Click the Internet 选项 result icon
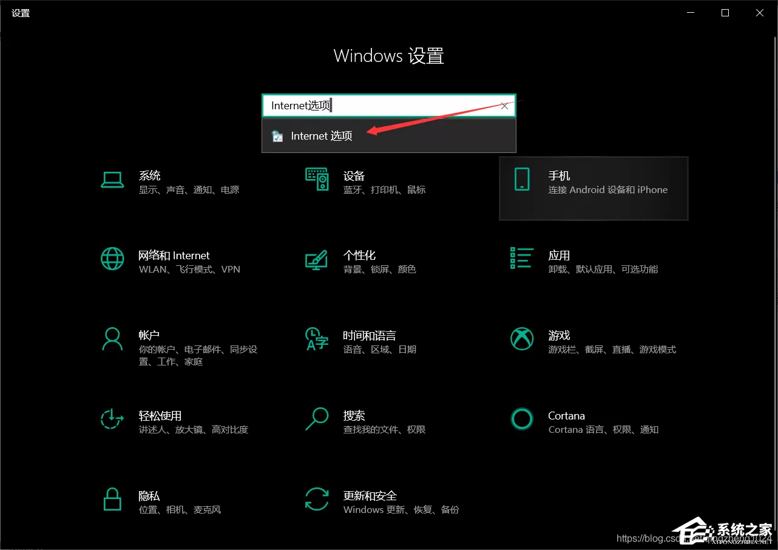Screen dimensions: 778x550 (277, 136)
